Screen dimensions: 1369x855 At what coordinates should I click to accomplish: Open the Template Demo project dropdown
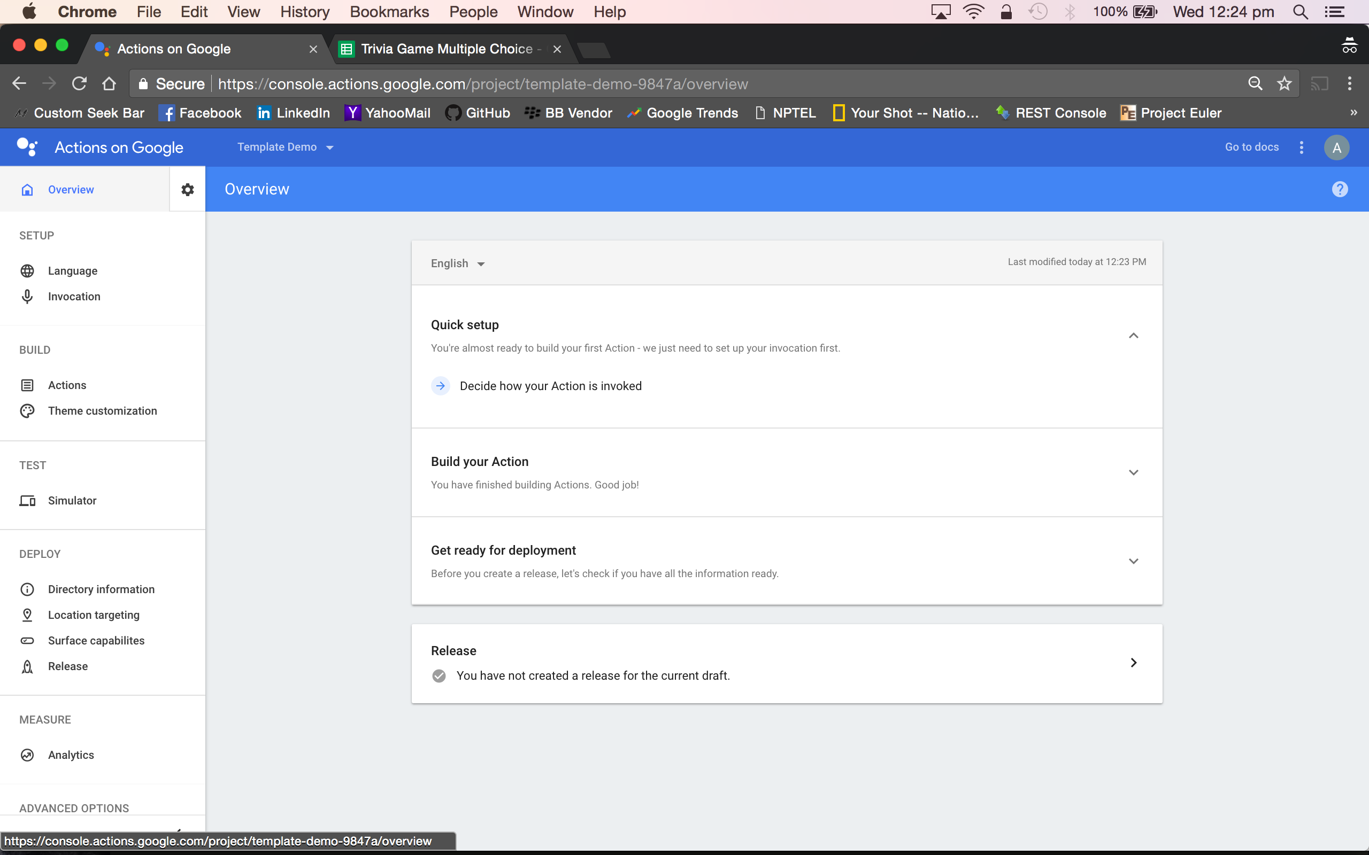[285, 147]
